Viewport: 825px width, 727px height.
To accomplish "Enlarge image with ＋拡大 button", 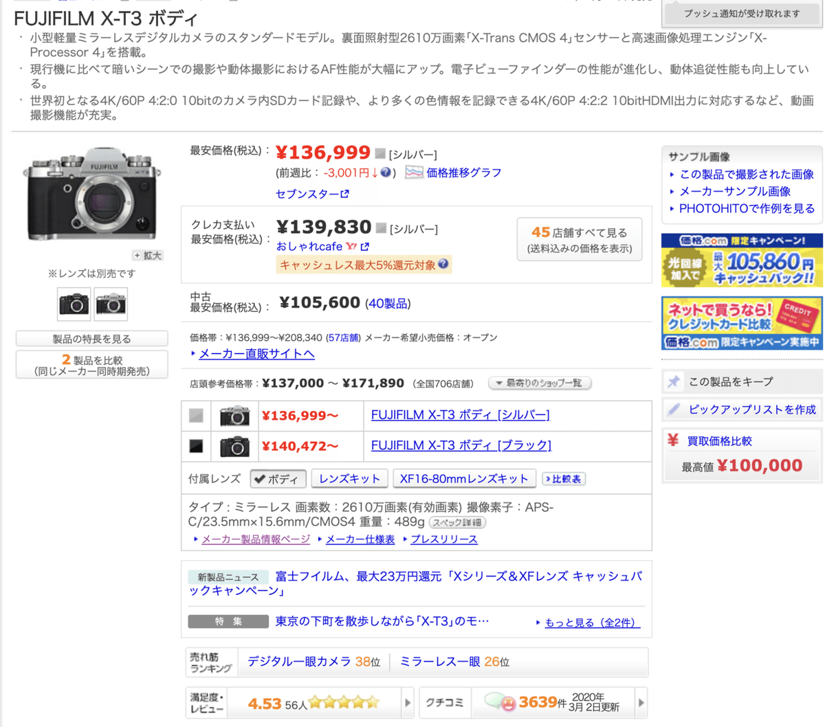I will (148, 255).
